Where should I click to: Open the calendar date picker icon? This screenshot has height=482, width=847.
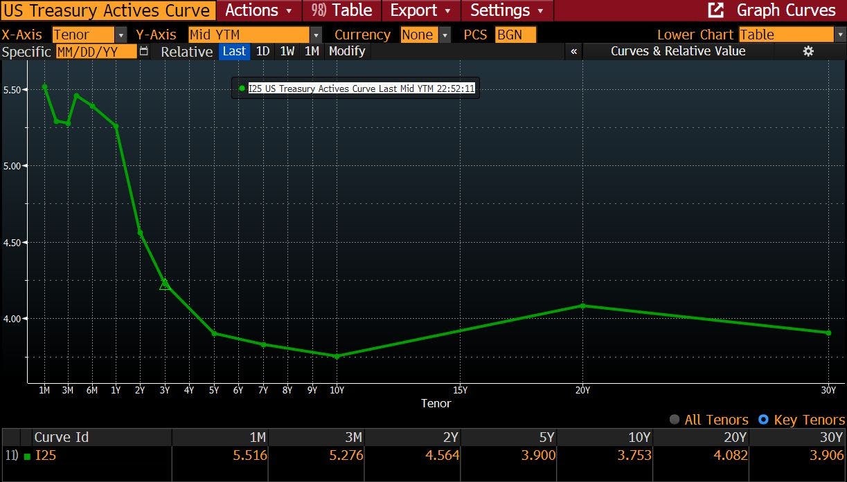144,51
